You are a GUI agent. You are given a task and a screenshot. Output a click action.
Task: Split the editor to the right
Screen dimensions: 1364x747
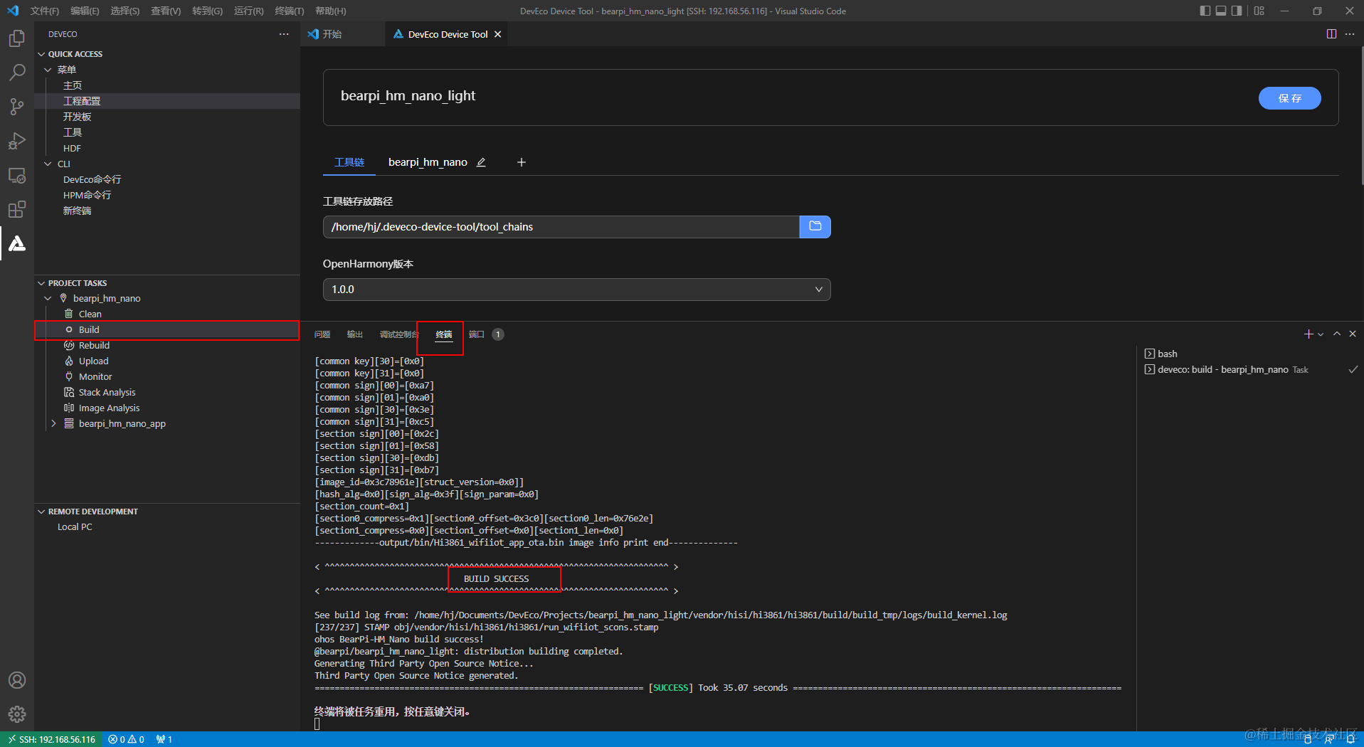[1331, 34]
